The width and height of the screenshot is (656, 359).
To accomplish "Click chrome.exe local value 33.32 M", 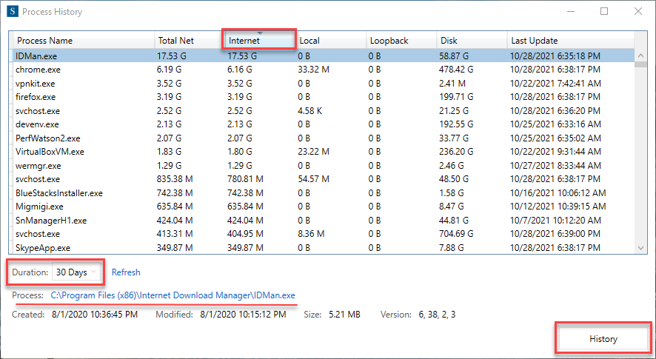I will (x=313, y=70).
